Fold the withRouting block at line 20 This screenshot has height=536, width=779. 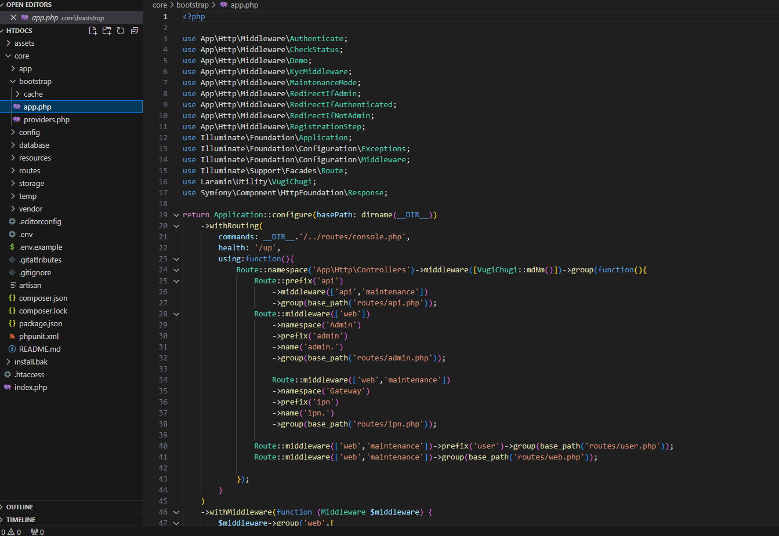click(176, 226)
